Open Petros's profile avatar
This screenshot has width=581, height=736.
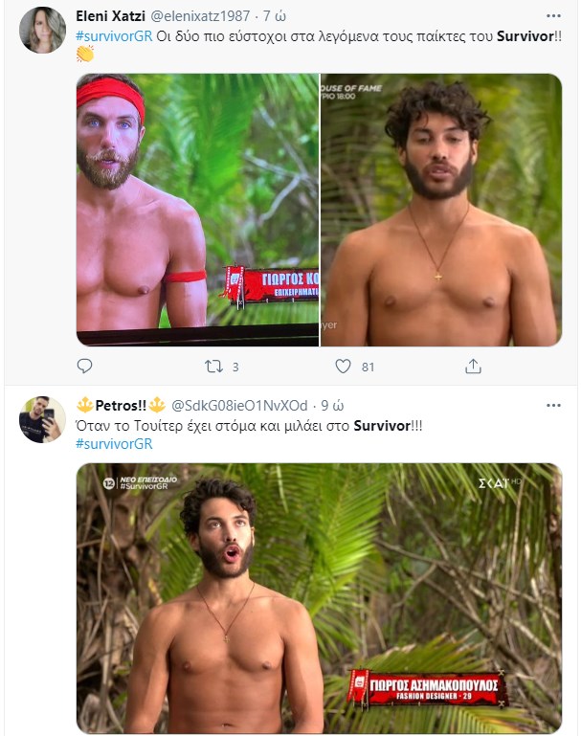[42, 418]
